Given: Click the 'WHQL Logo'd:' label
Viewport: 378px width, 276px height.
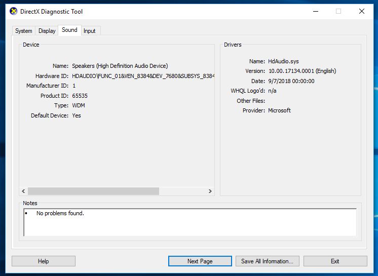Looking at the screenshot, I should pos(248,91).
